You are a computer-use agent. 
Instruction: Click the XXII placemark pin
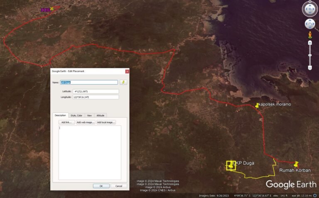52,9
